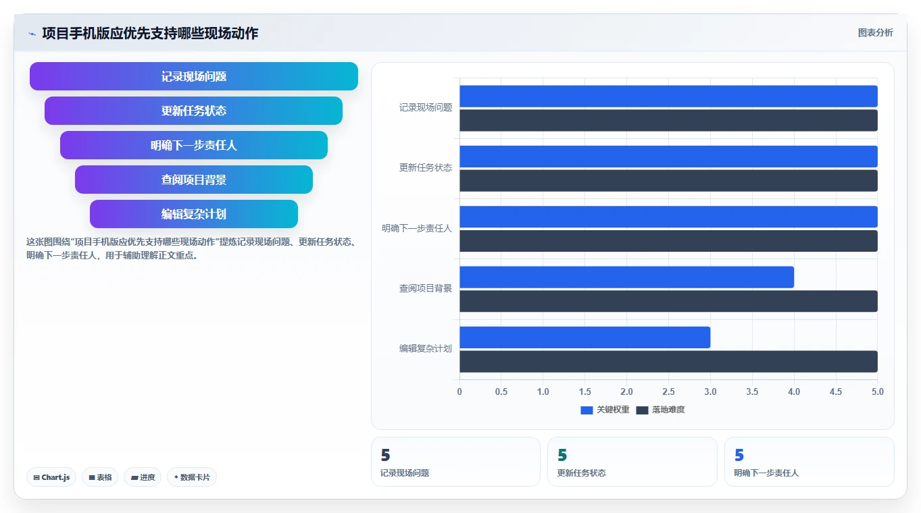Click the 编辑复杂计划 axis label in chart

426,349
